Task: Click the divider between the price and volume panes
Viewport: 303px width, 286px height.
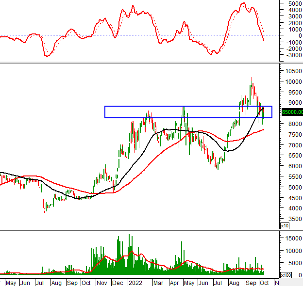Action: tap(151, 230)
